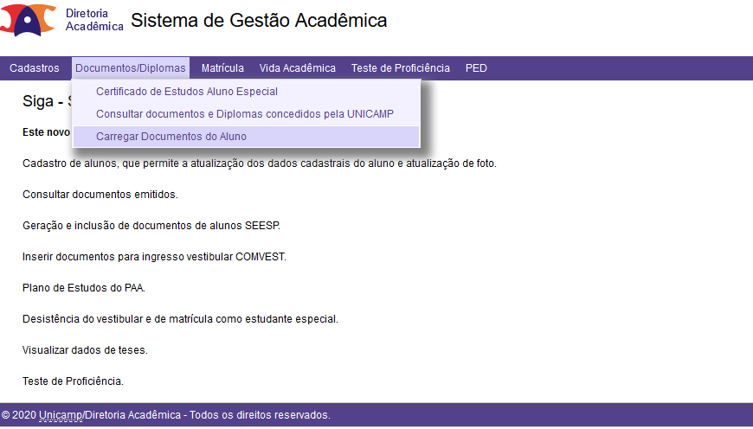Viewport: 753px width, 429px height.
Task: Select the PED menu item
Action: click(x=476, y=68)
